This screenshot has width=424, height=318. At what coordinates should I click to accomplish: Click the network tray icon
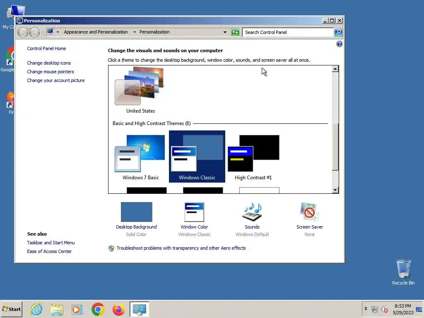[374, 309]
